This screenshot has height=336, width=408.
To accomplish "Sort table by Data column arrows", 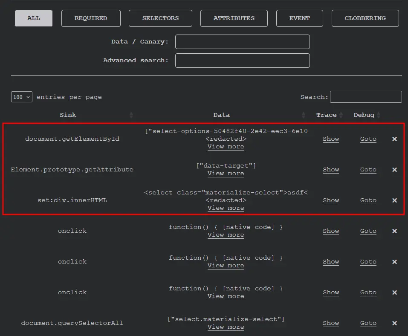I will [304, 115].
